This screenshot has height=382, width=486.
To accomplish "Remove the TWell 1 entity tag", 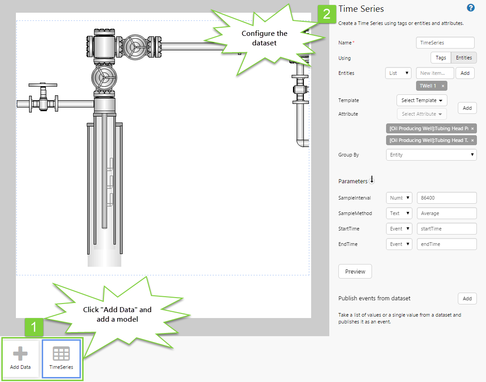I will click(x=443, y=86).
